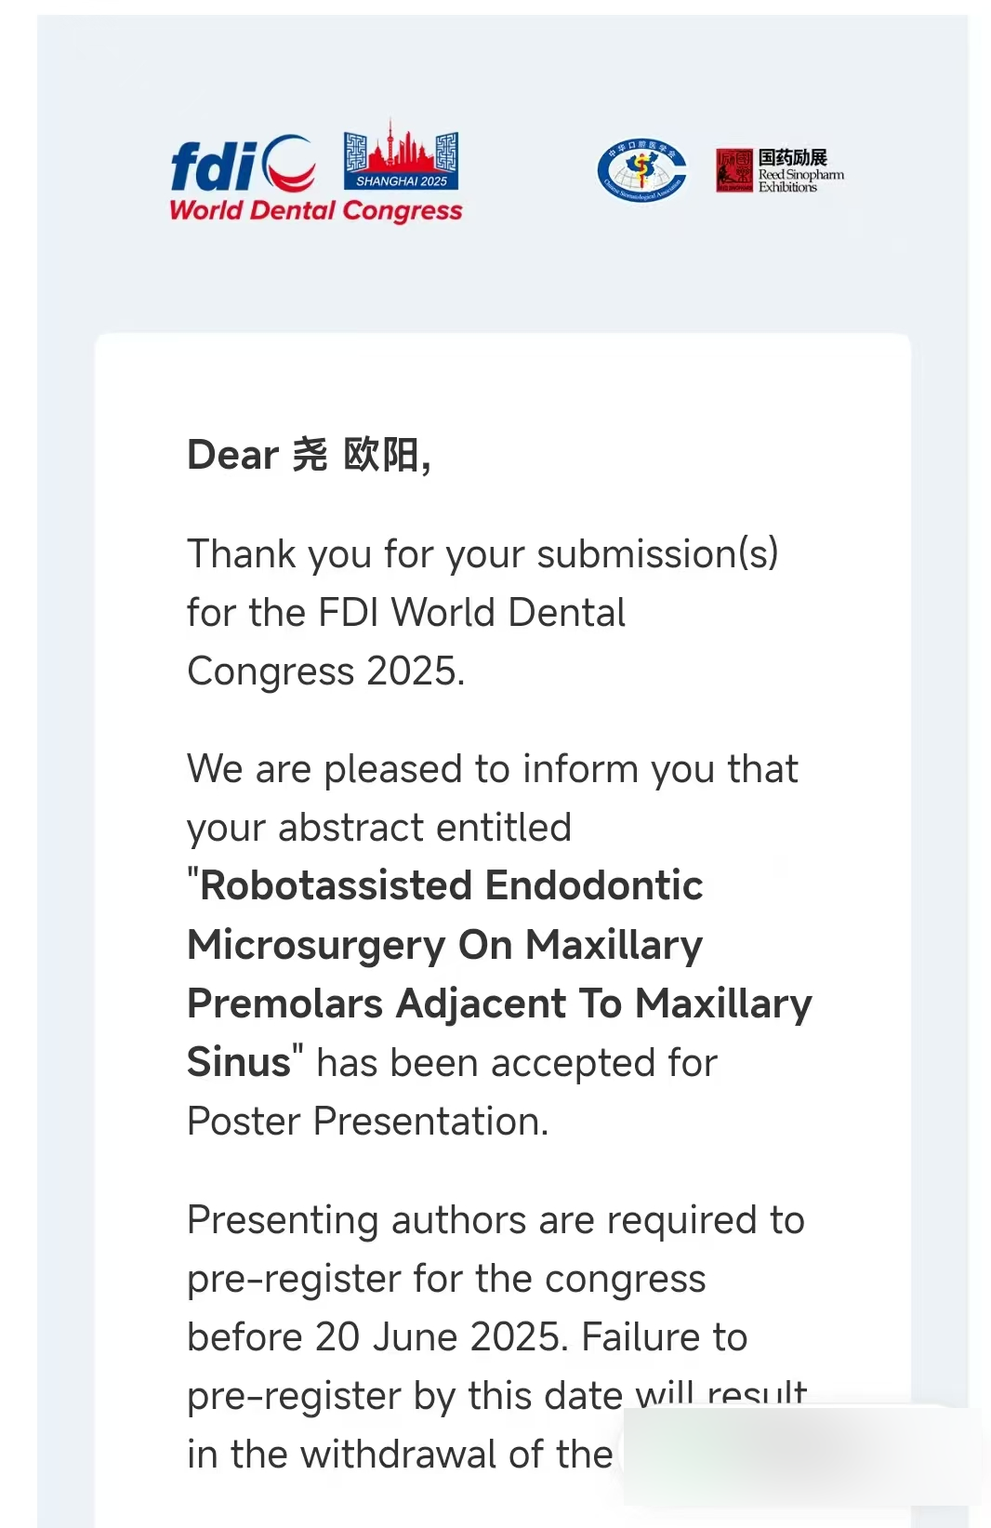The width and height of the screenshot is (991, 1528).
Task: Click the red Reed Sinopharm seal icon
Action: pyautogui.click(x=733, y=170)
